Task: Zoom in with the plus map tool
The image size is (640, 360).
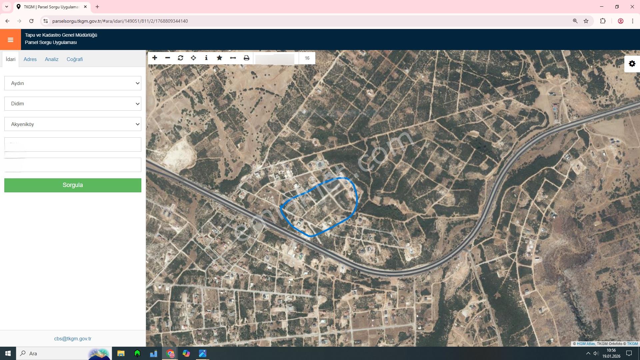Action: click(x=155, y=58)
